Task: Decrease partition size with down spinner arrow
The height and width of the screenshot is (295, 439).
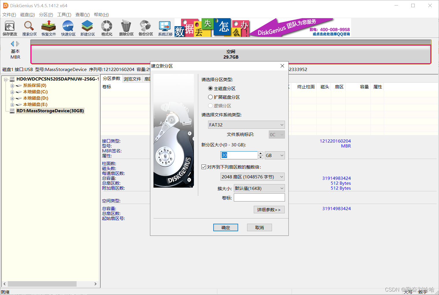Action: pos(261,157)
